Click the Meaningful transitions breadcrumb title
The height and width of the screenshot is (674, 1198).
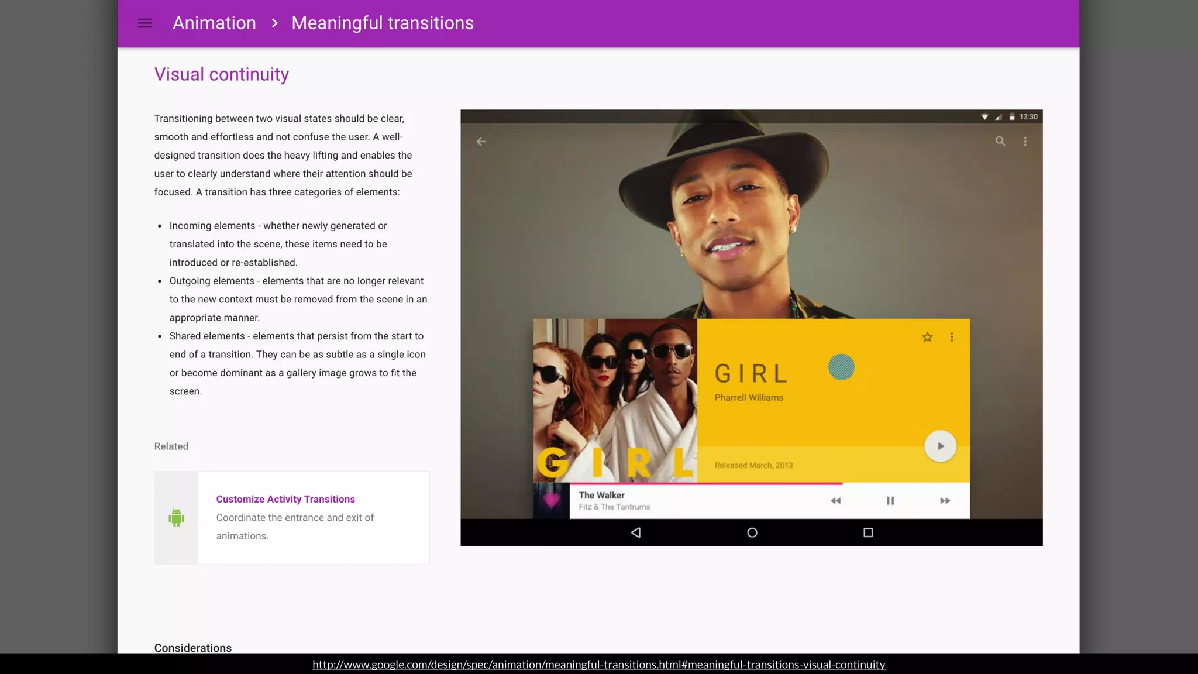pyautogui.click(x=383, y=23)
